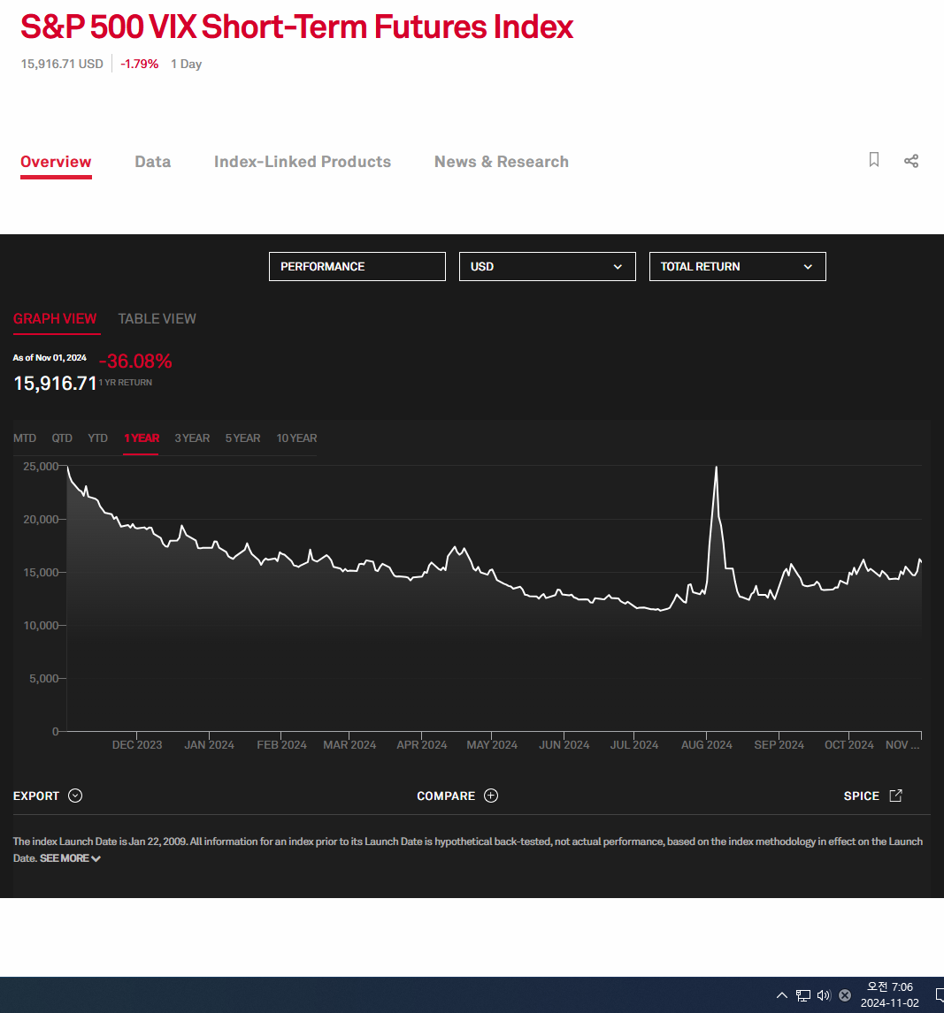Image resolution: width=944 pixels, height=1013 pixels.
Task: Open the USD currency dropdown
Action: pyautogui.click(x=547, y=266)
